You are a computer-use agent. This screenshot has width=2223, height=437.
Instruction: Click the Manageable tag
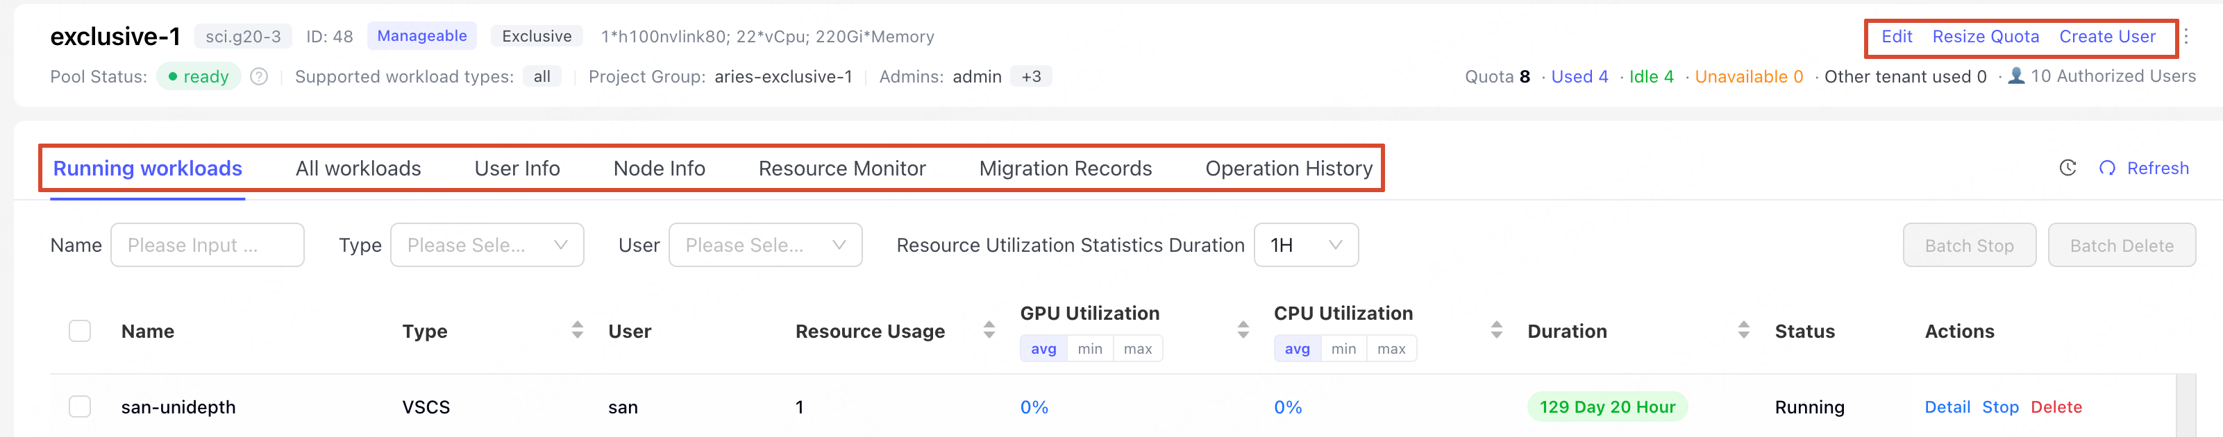pyautogui.click(x=422, y=36)
